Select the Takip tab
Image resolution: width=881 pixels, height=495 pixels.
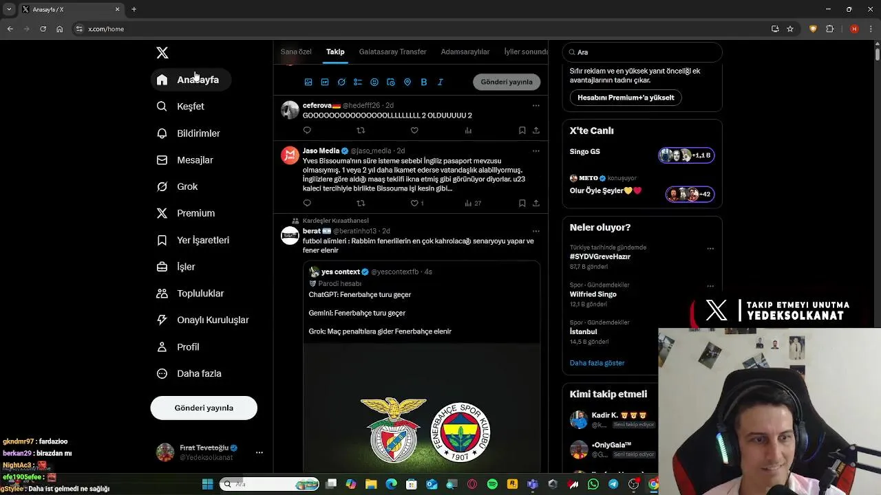coord(335,52)
